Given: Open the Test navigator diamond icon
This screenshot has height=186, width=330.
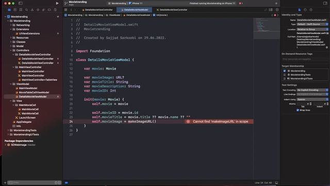Looking at the screenshot, I should pos(38,10).
